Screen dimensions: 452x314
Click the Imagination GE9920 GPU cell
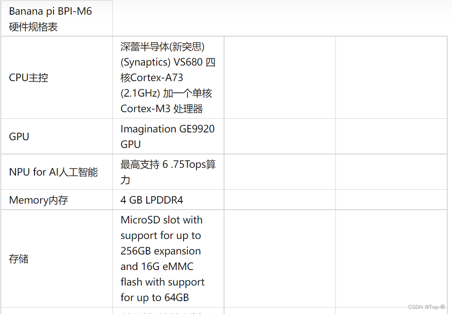click(168, 136)
